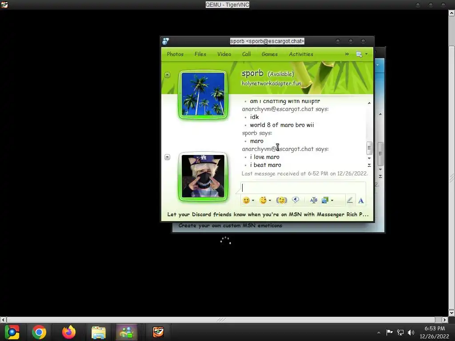
Task: Collapse your own display picture arrow
Action: click(167, 157)
